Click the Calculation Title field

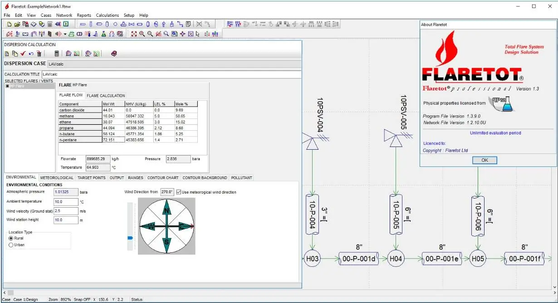click(x=171, y=74)
